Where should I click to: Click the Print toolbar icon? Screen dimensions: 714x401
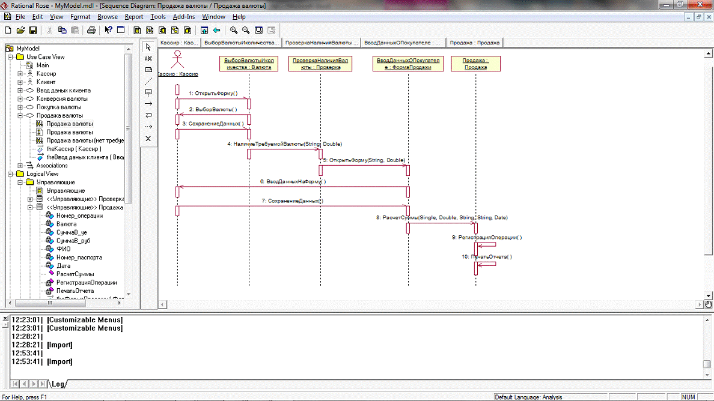coord(91,30)
